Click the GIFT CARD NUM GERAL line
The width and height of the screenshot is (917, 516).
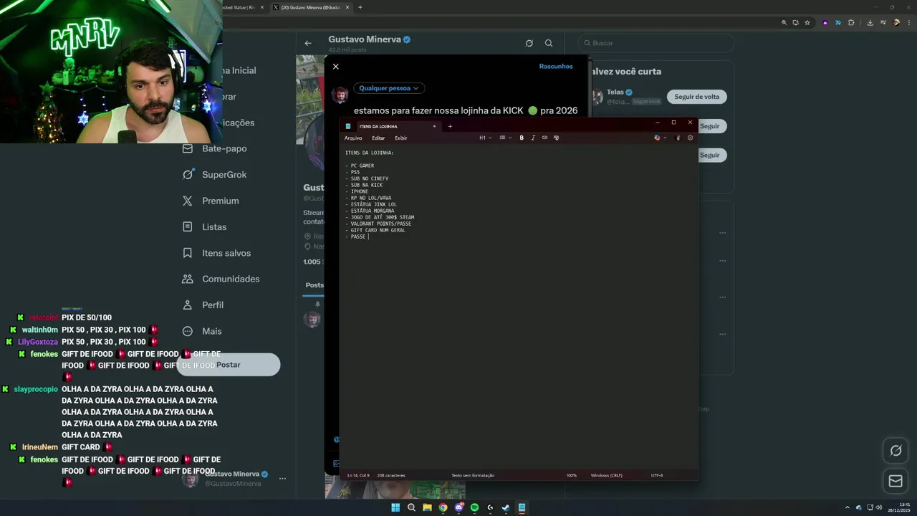pos(375,230)
